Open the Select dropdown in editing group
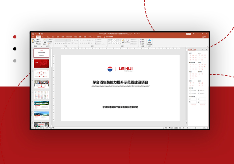 [142, 43]
